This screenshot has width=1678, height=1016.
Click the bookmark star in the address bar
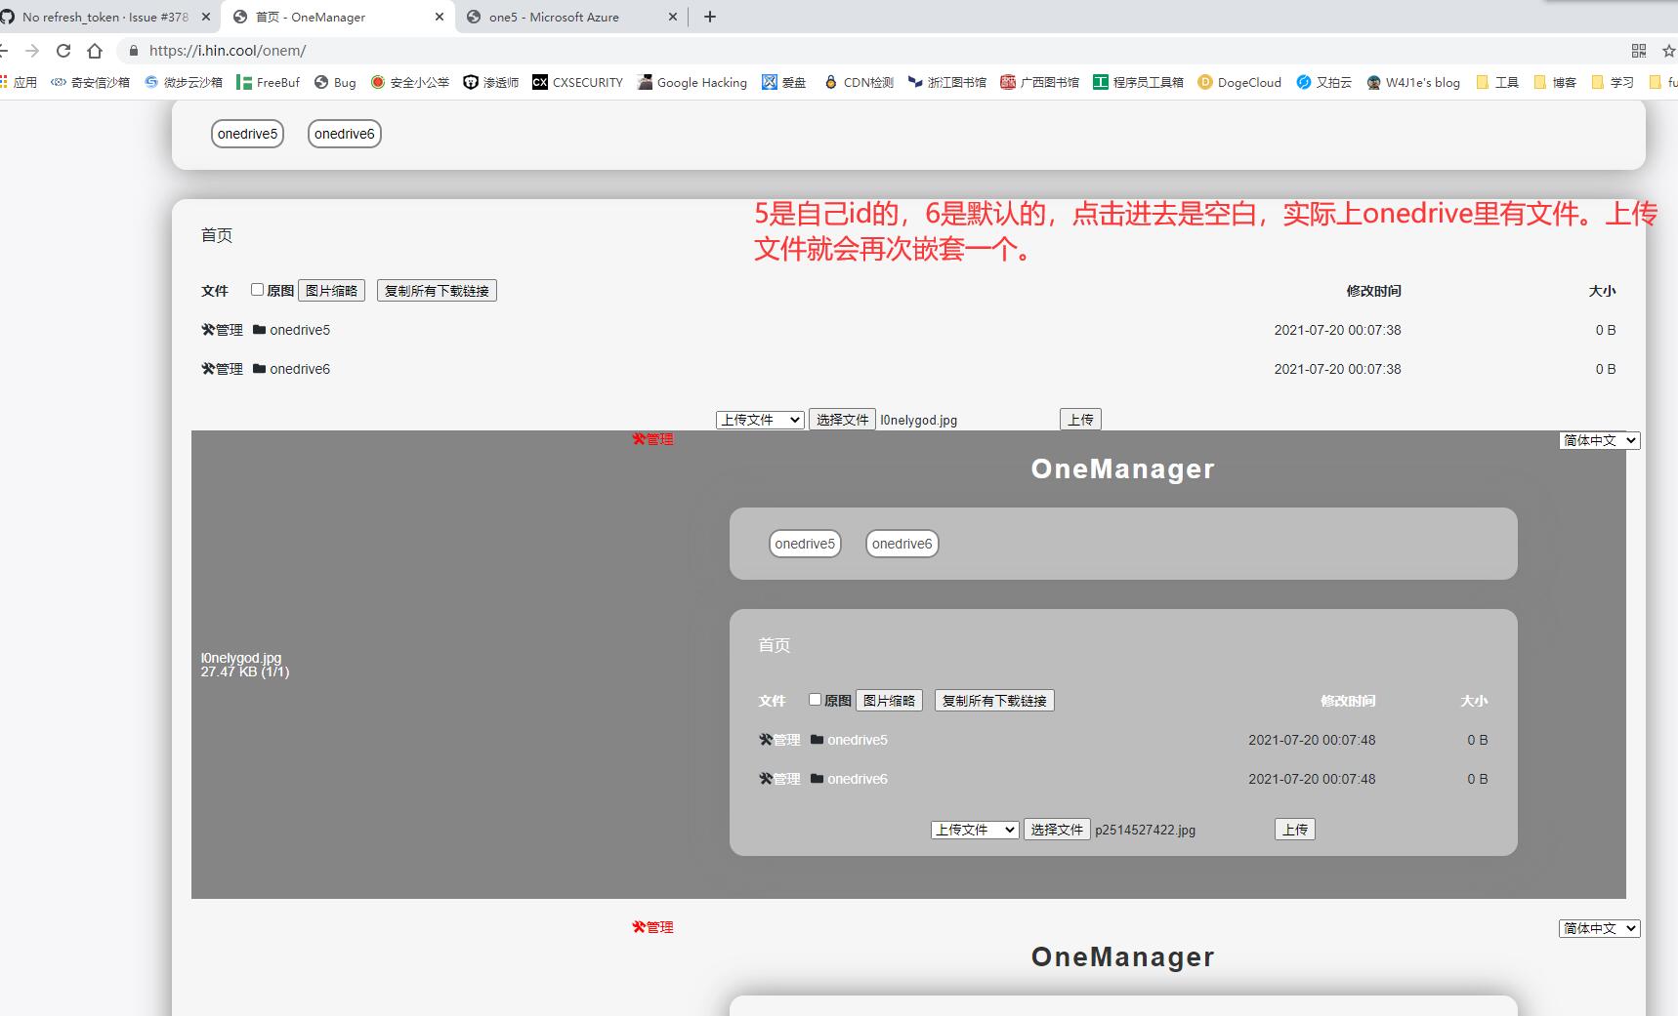1668,50
